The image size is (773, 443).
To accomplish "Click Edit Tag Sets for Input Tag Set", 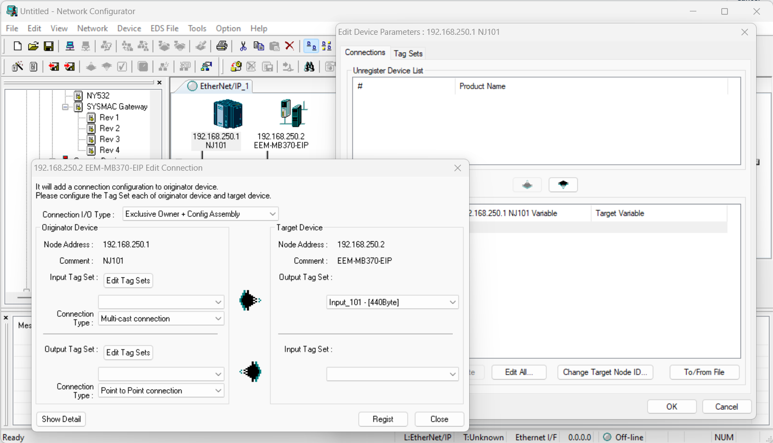I will [128, 280].
